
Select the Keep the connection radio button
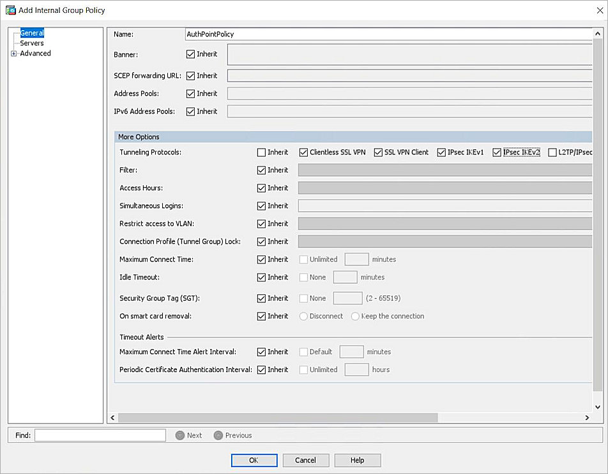pos(354,316)
